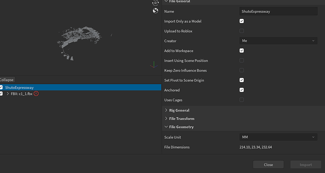
Task: Toggle Import Only as a Model checkbox
Action: pyautogui.click(x=242, y=21)
